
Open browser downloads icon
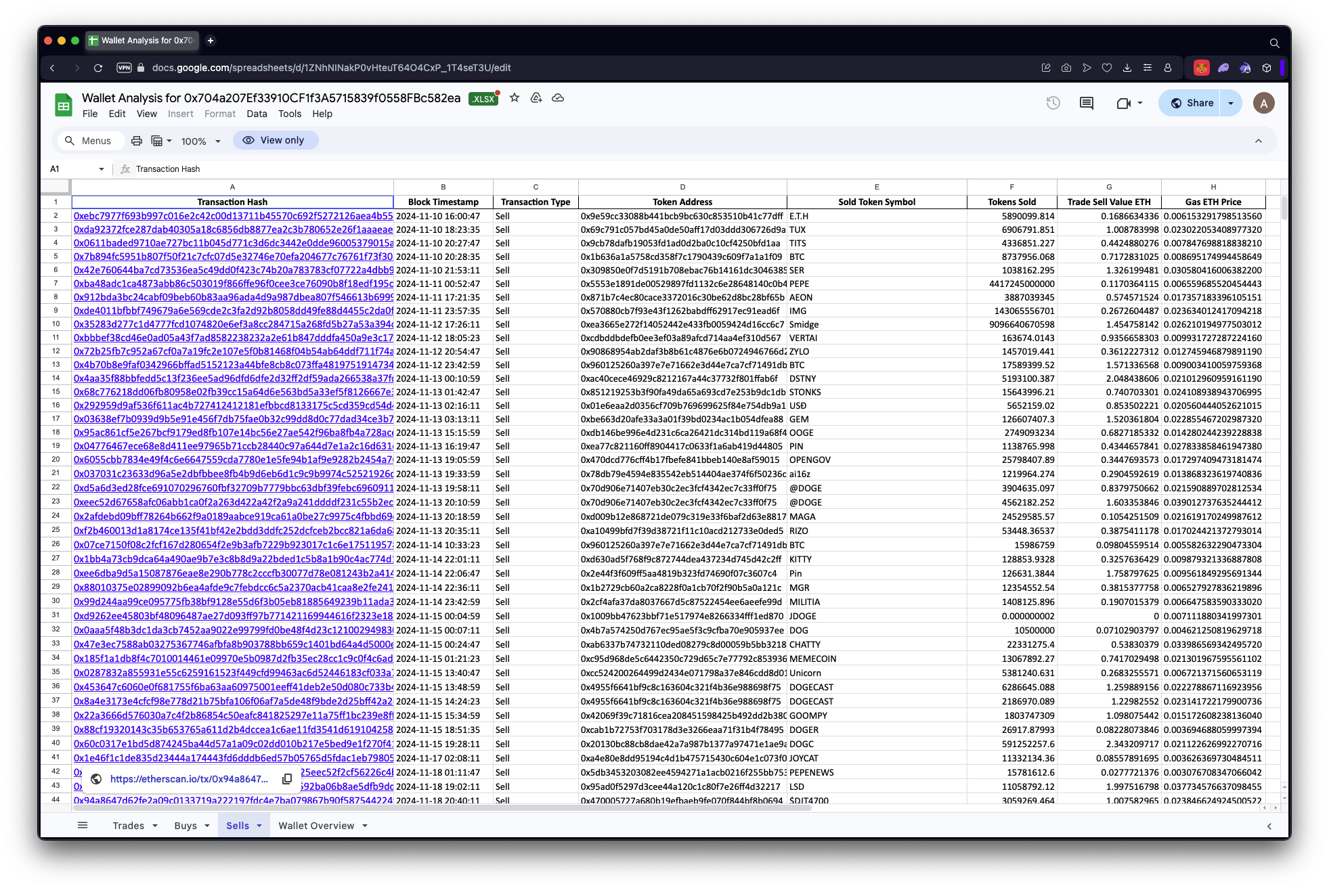pyautogui.click(x=1127, y=68)
